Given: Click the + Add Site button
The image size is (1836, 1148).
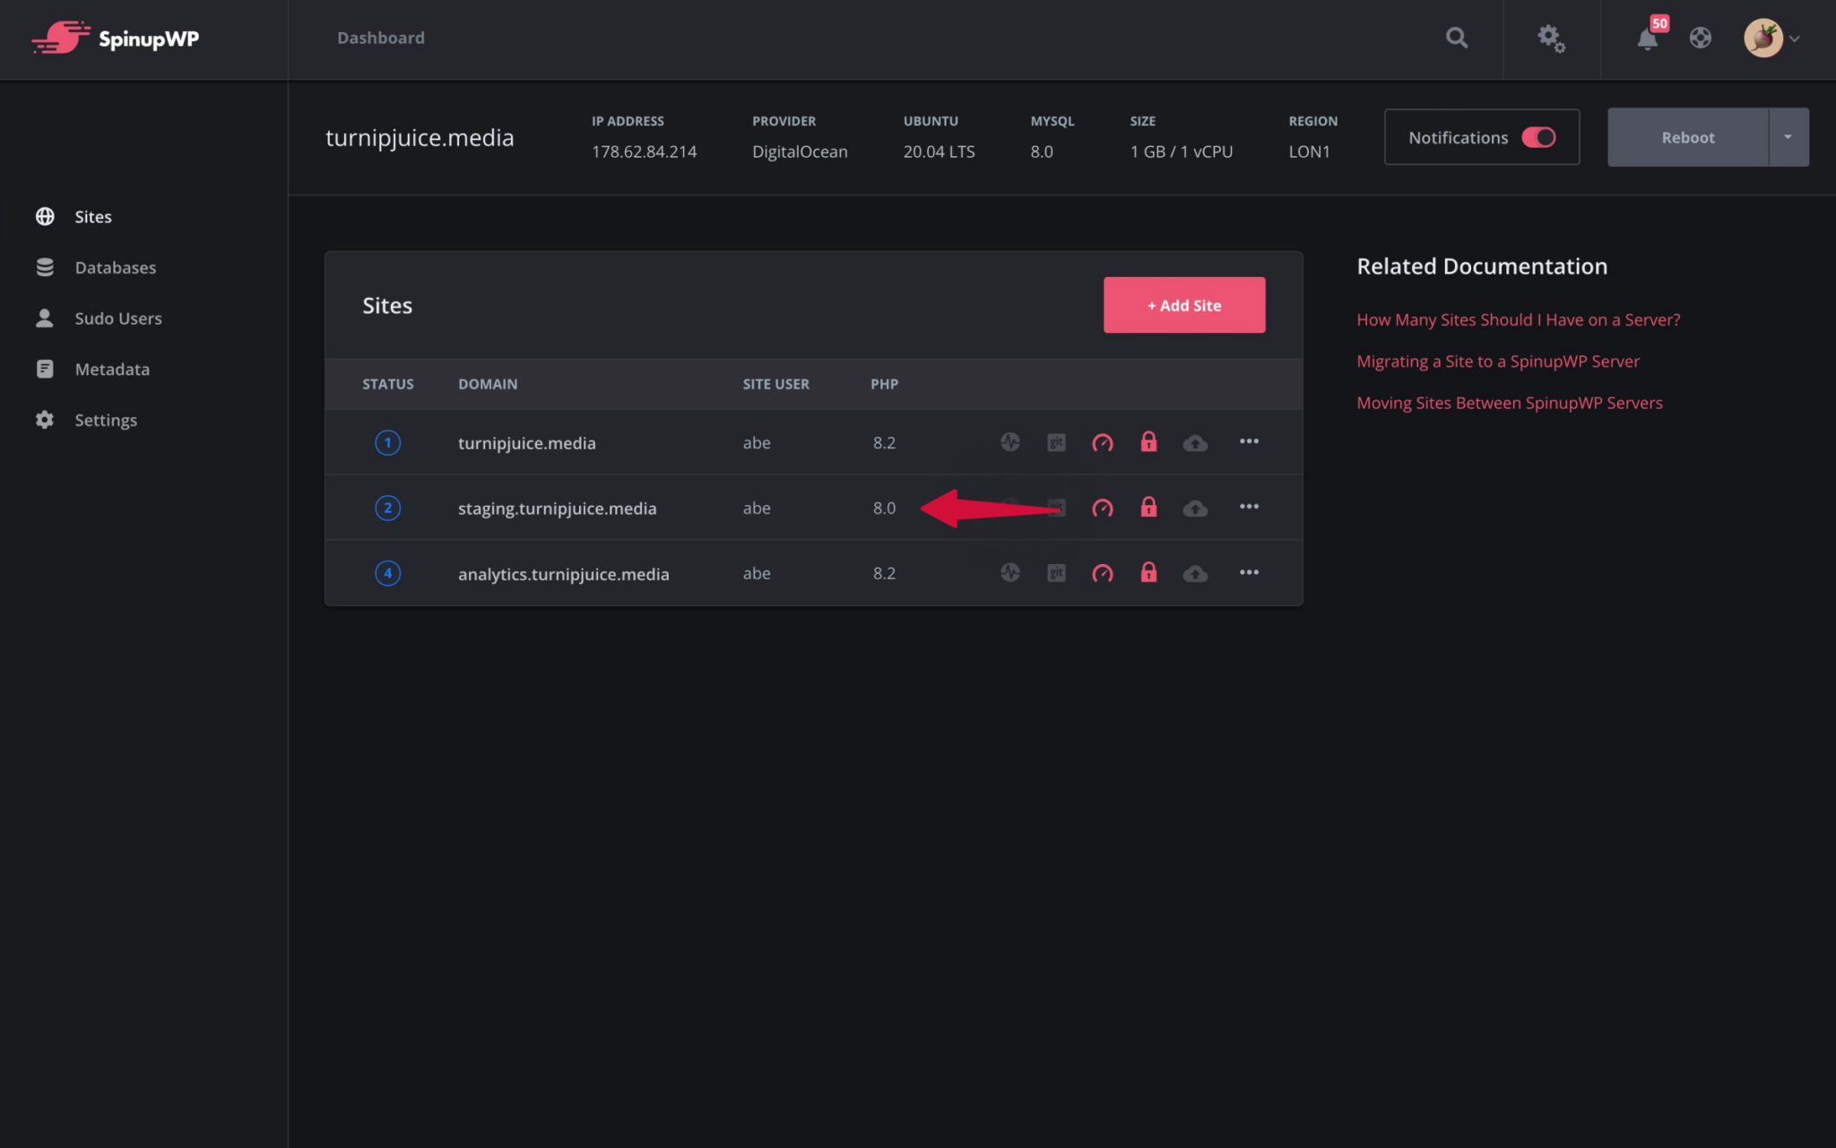Looking at the screenshot, I should click(1183, 305).
